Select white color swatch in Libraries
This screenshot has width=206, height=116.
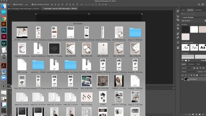pos(194,29)
